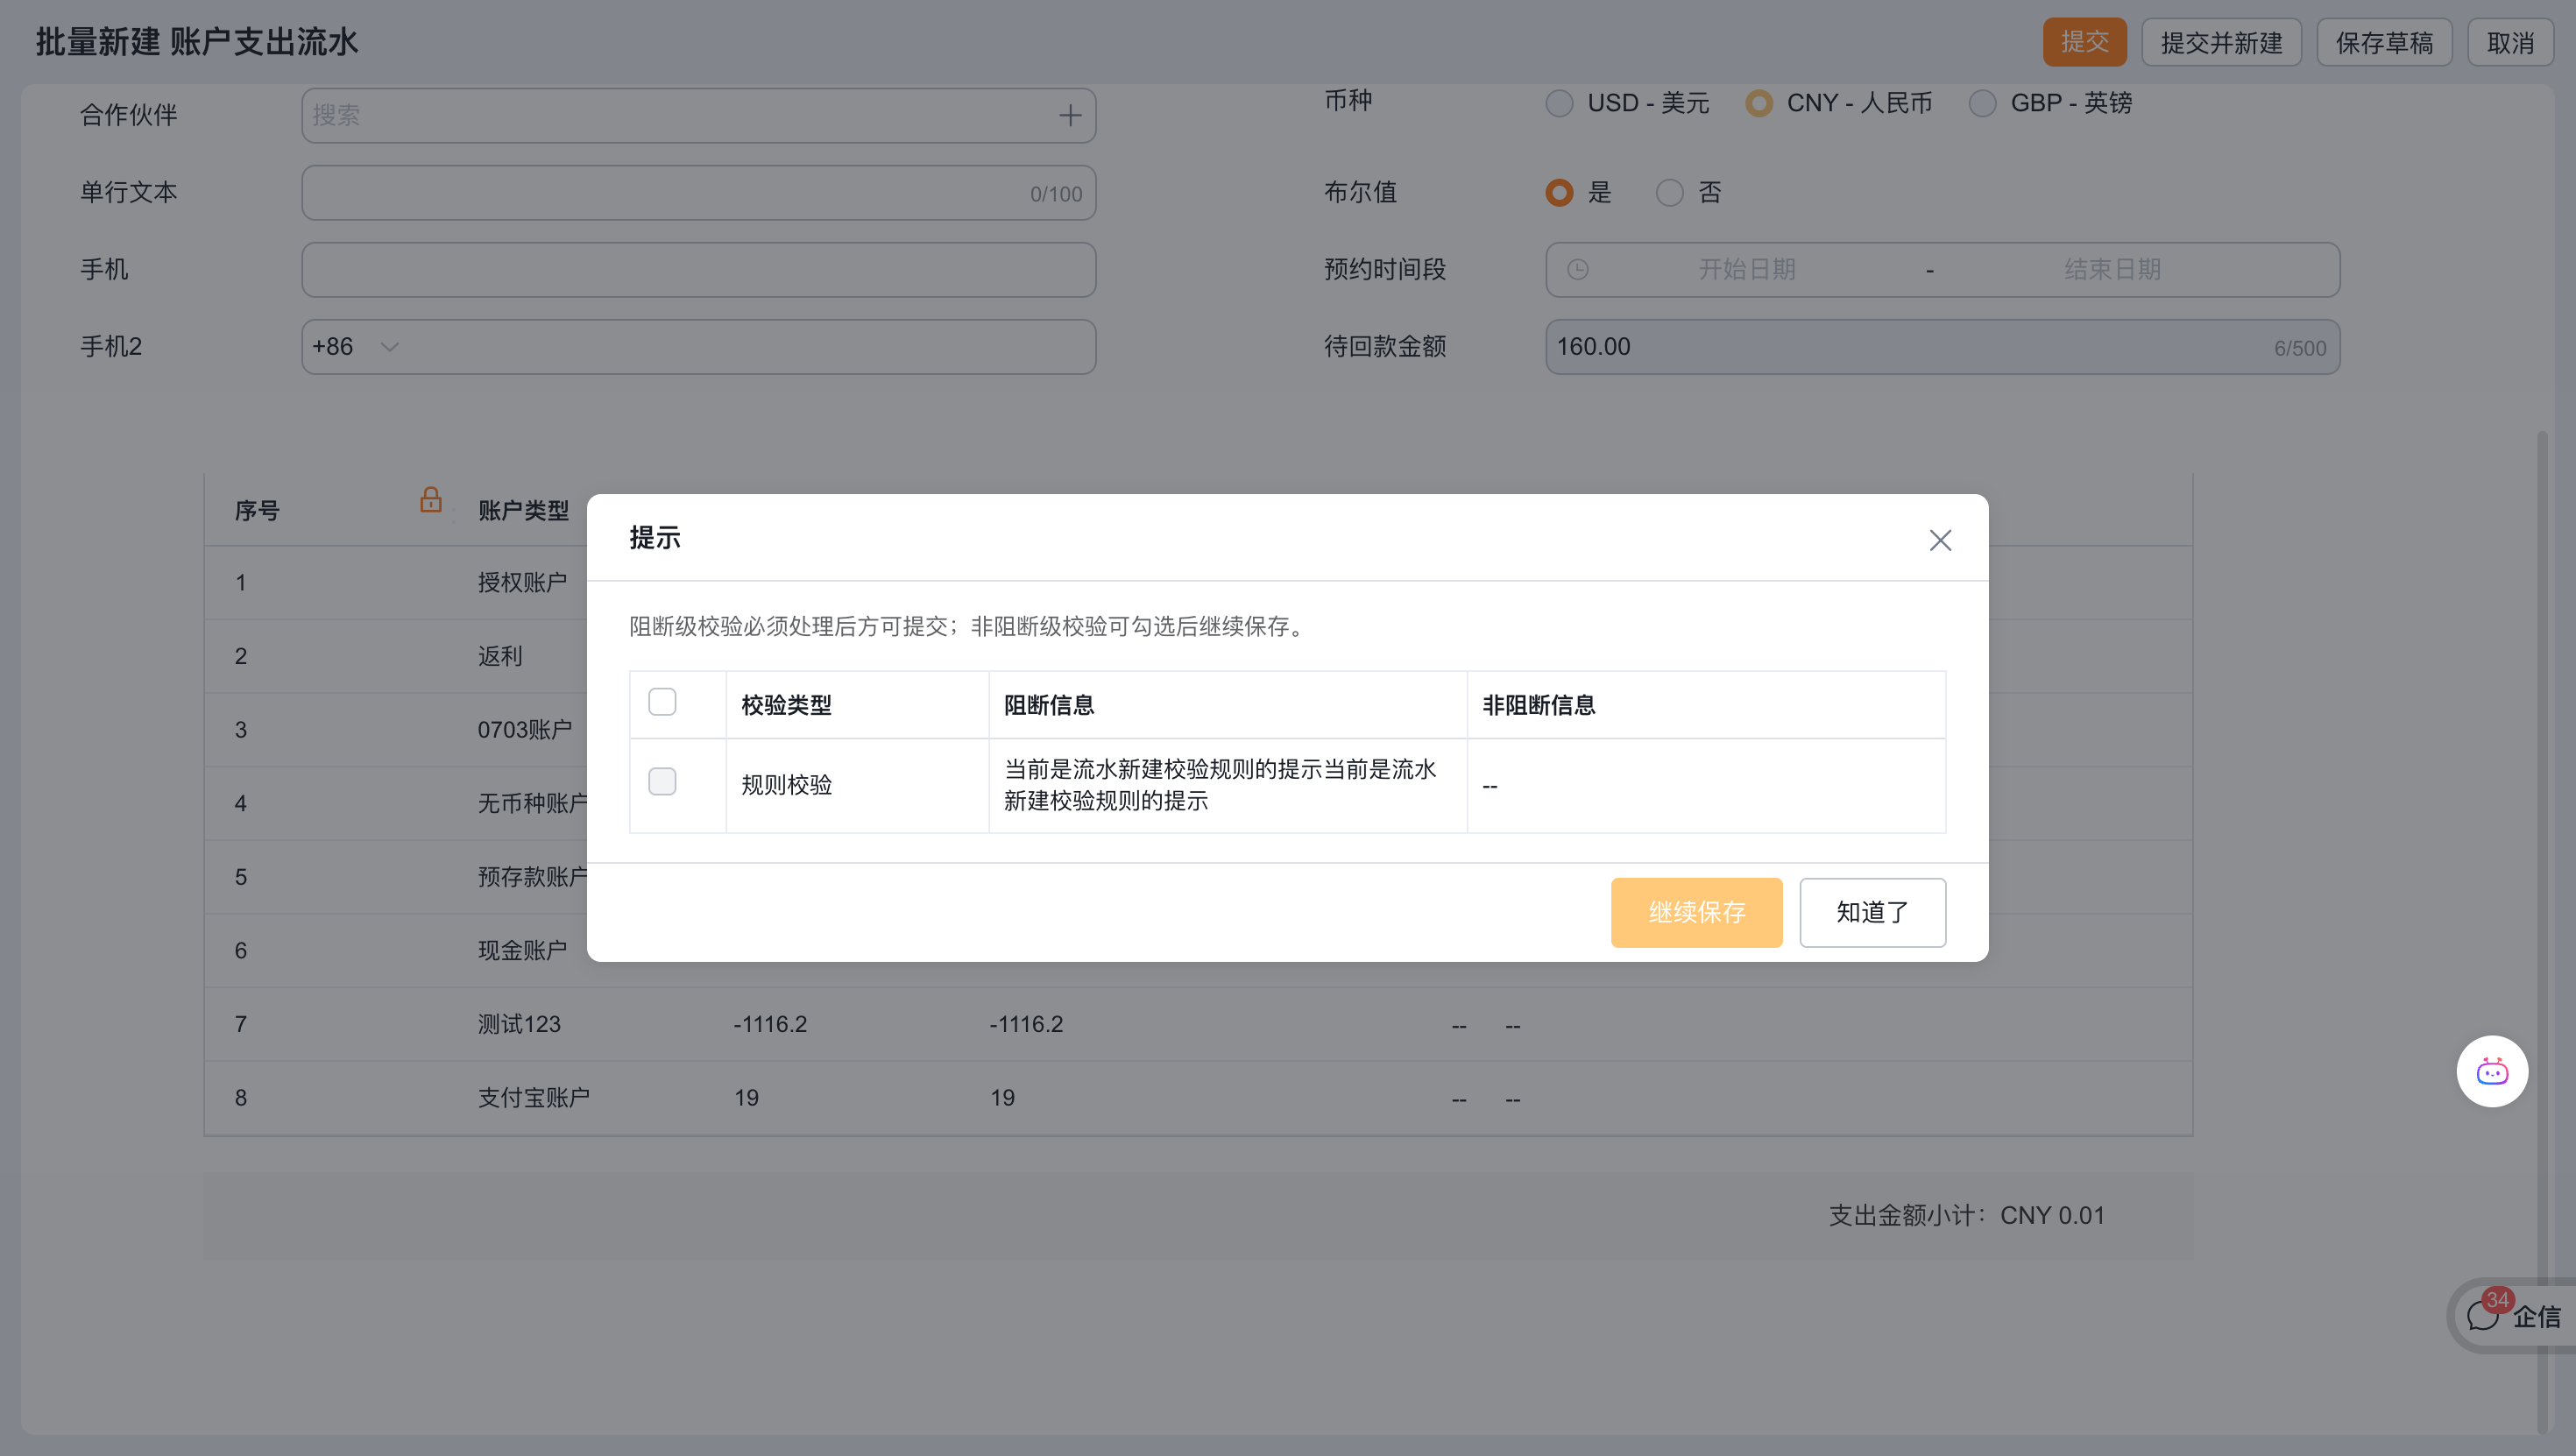This screenshot has height=1456, width=2576.
Task: Click the orange lock icon in table header
Action: coord(431,499)
